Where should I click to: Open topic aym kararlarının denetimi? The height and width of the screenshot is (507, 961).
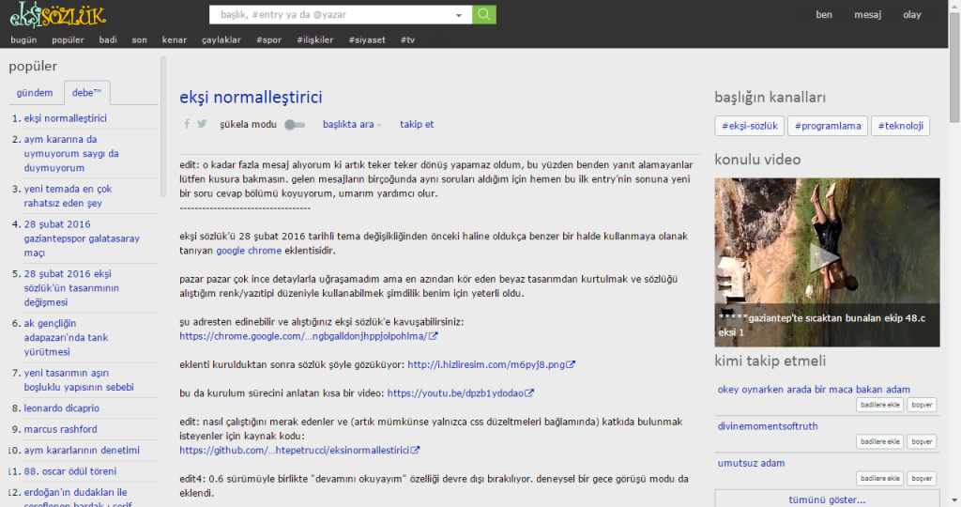[x=82, y=450]
